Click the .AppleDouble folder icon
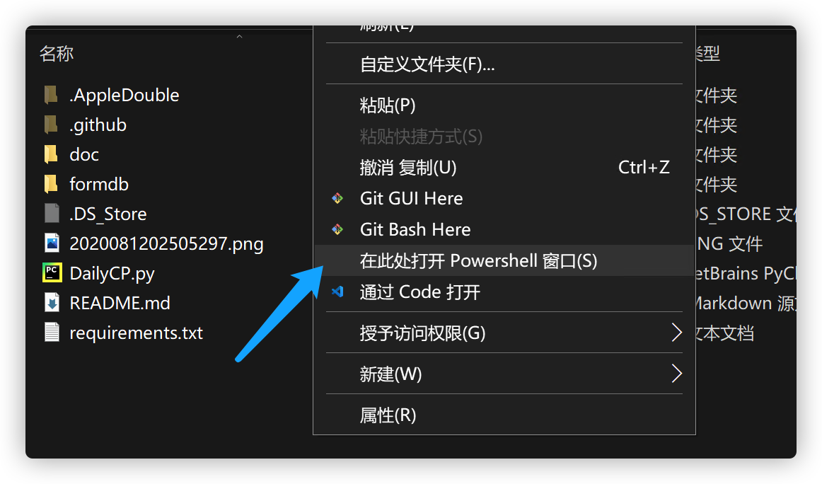The image size is (822, 484). (x=51, y=95)
